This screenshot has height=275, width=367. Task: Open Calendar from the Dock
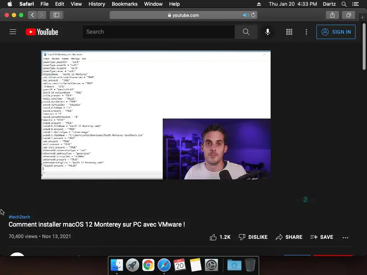(180, 265)
